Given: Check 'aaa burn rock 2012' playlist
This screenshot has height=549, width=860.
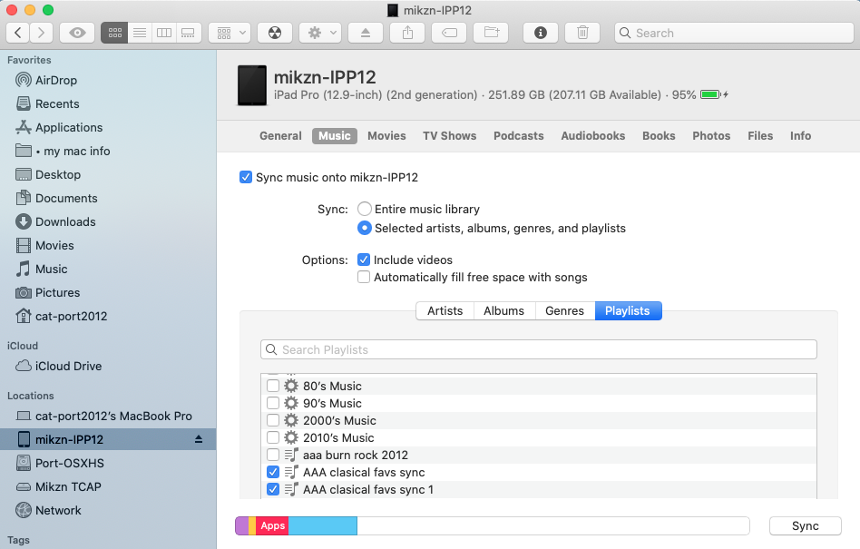Looking at the screenshot, I should coord(273,455).
